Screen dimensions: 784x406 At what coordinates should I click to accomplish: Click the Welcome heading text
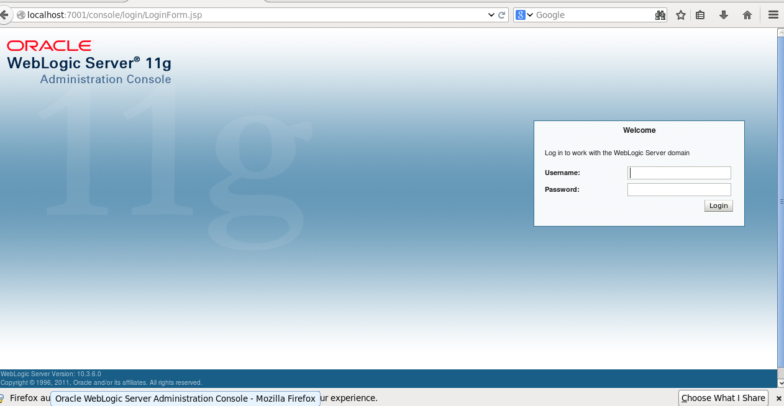(x=639, y=130)
